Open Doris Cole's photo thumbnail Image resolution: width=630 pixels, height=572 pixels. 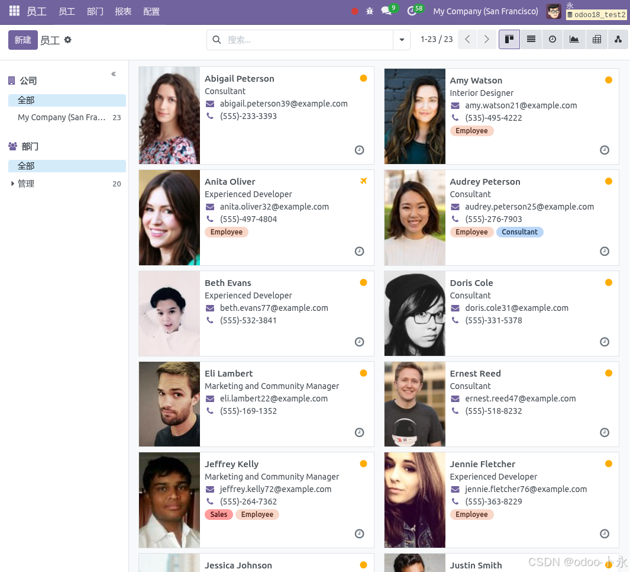pyautogui.click(x=415, y=313)
